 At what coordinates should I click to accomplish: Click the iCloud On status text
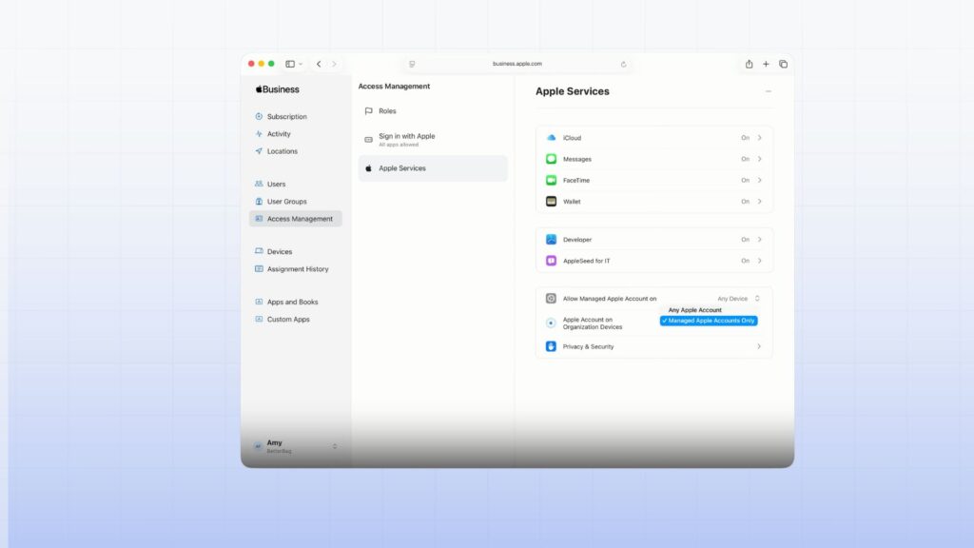(x=745, y=138)
